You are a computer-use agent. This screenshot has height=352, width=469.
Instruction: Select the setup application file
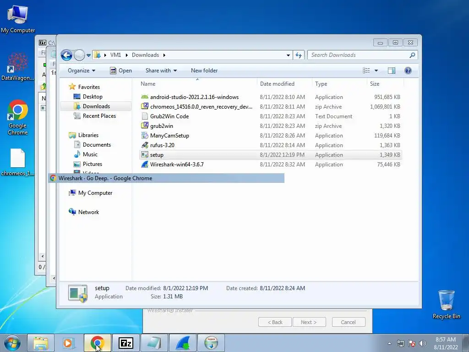tap(270, 155)
